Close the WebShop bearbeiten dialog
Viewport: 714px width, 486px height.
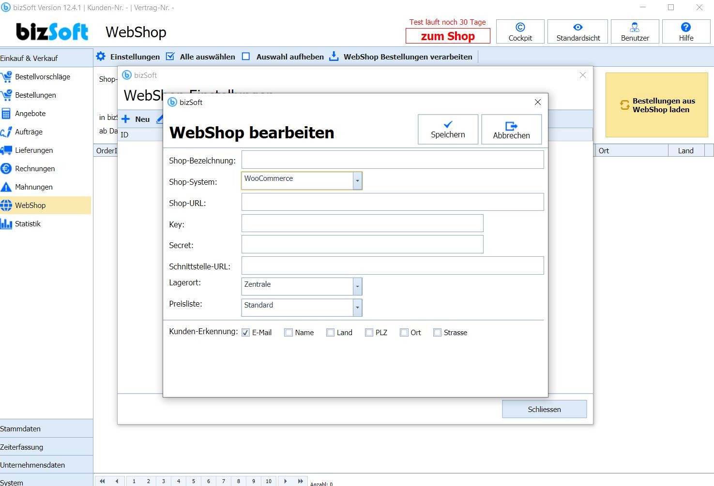537,102
